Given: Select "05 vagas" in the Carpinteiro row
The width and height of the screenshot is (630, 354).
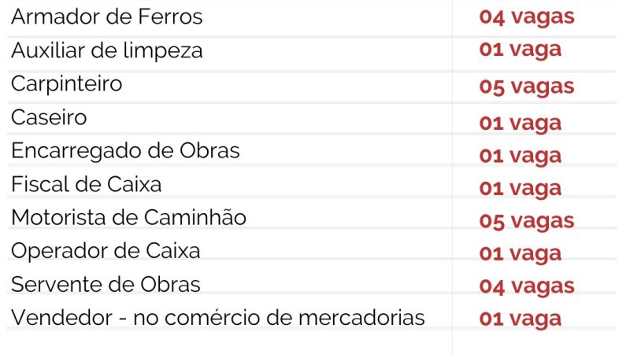Looking at the screenshot, I should pos(526,86).
